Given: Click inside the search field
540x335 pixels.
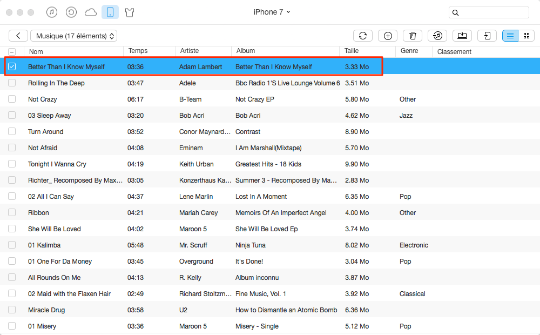Looking at the screenshot, I should click(489, 13).
